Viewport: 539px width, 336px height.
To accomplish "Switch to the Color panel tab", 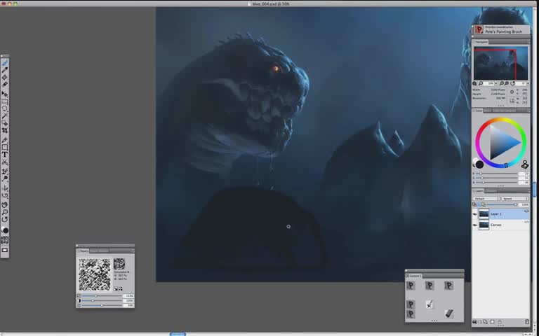I will tap(479, 111).
